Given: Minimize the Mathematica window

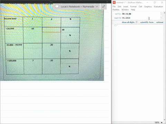Looking at the screenshot, I should click(x=147, y=2).
